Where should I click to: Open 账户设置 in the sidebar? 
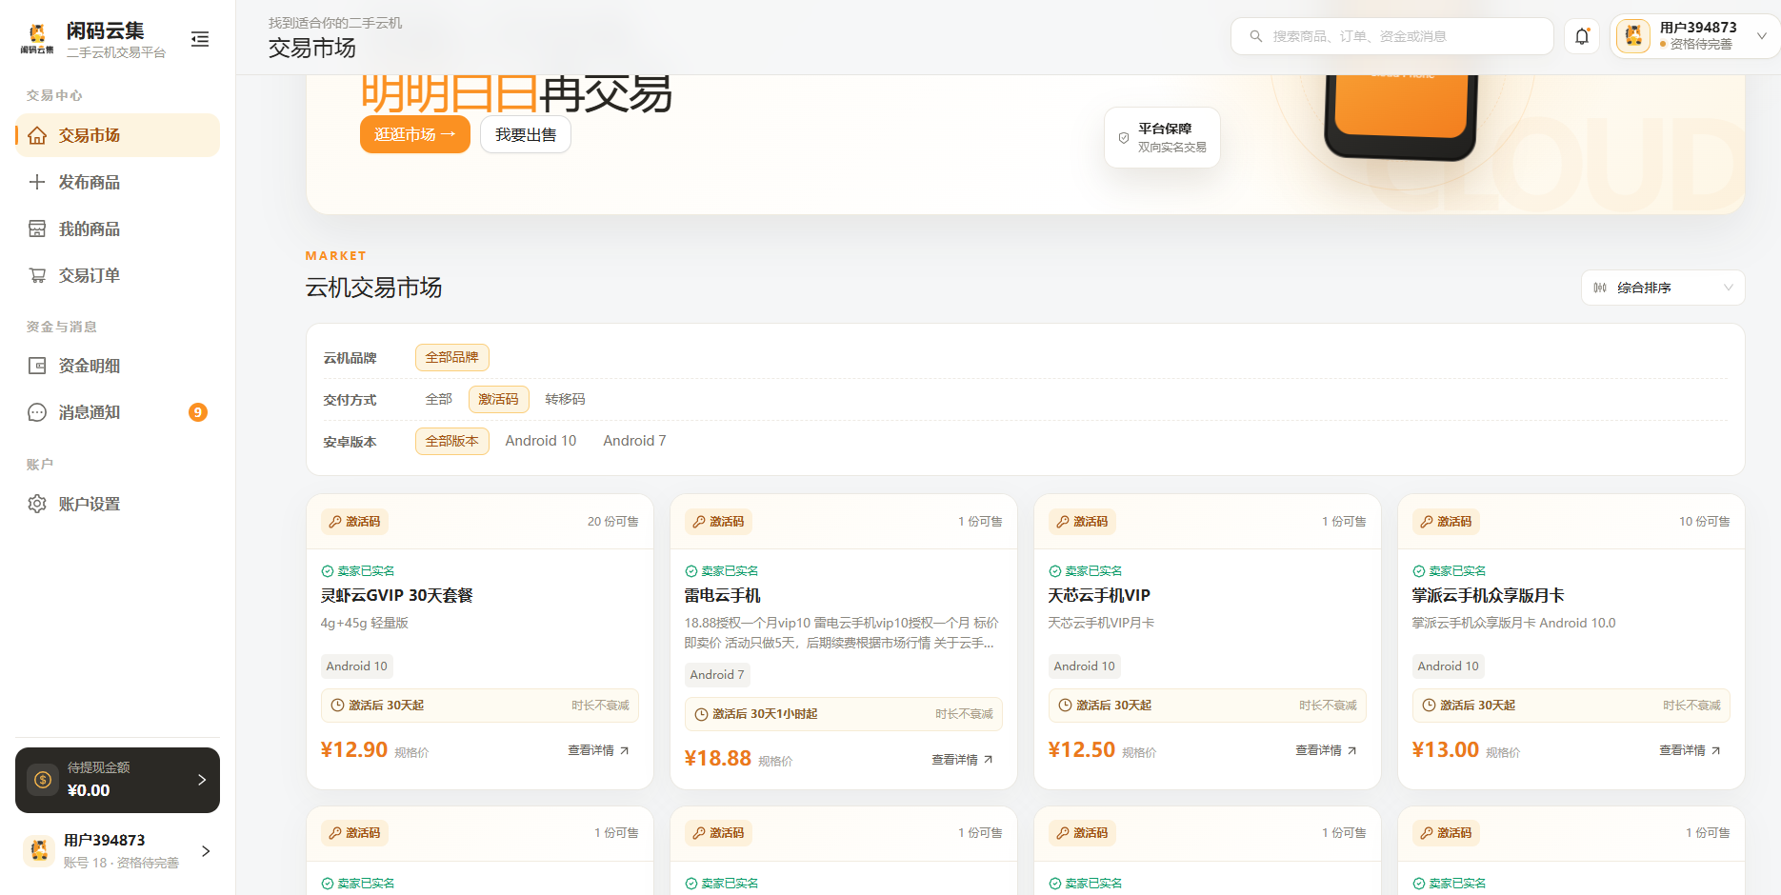point(117,504)
